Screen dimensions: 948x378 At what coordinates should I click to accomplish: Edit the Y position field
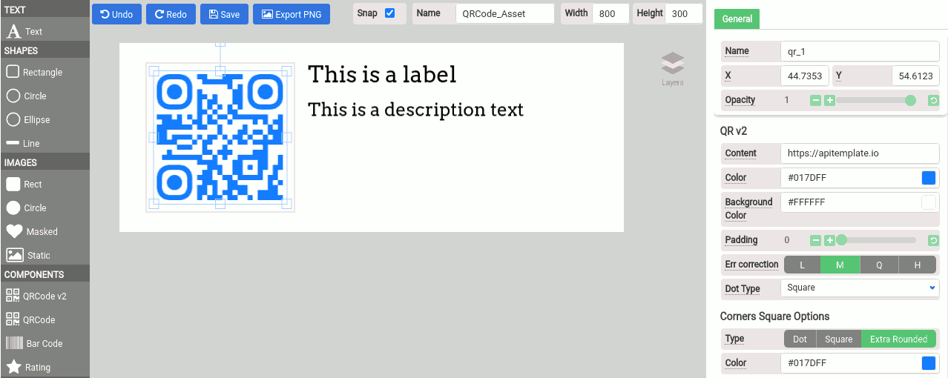tap(916, 76)
